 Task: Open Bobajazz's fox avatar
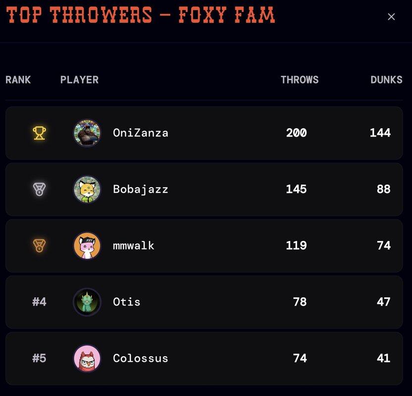pyautogui.click(x=87, y=189)
